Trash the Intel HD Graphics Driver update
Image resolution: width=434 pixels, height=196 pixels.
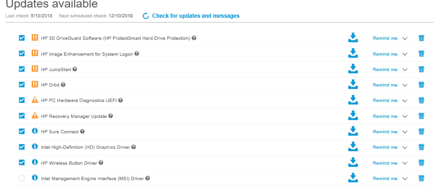421,147
